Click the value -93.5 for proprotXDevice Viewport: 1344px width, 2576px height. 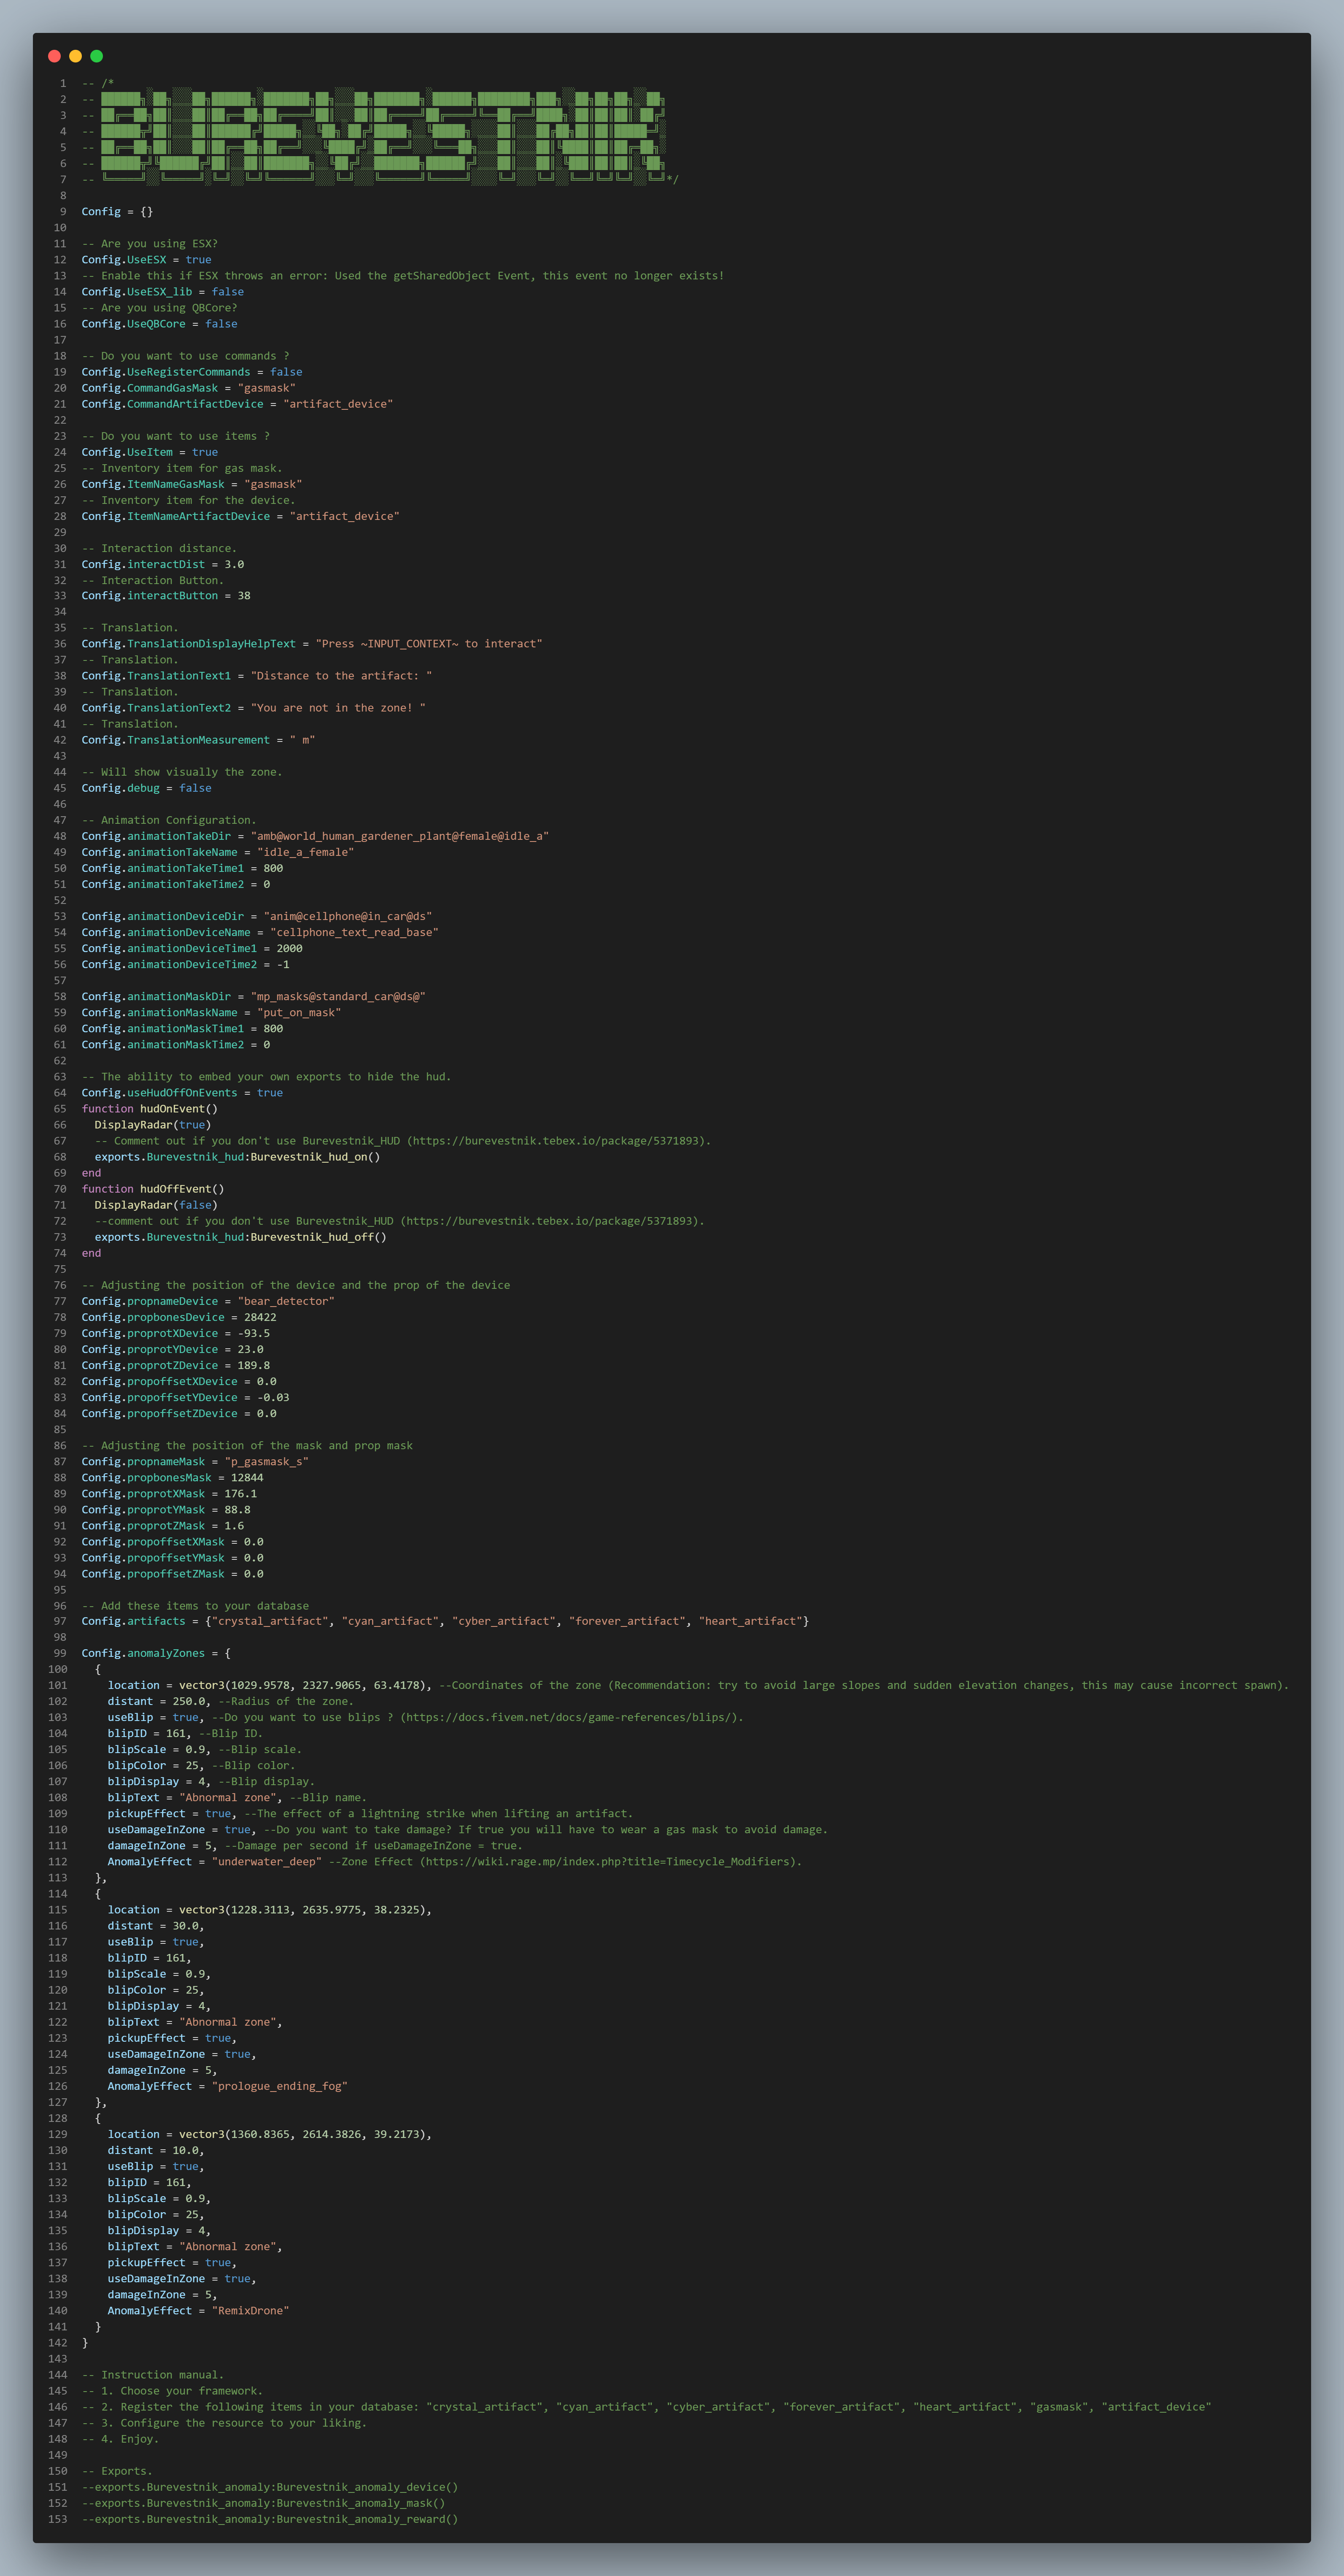254,1333
